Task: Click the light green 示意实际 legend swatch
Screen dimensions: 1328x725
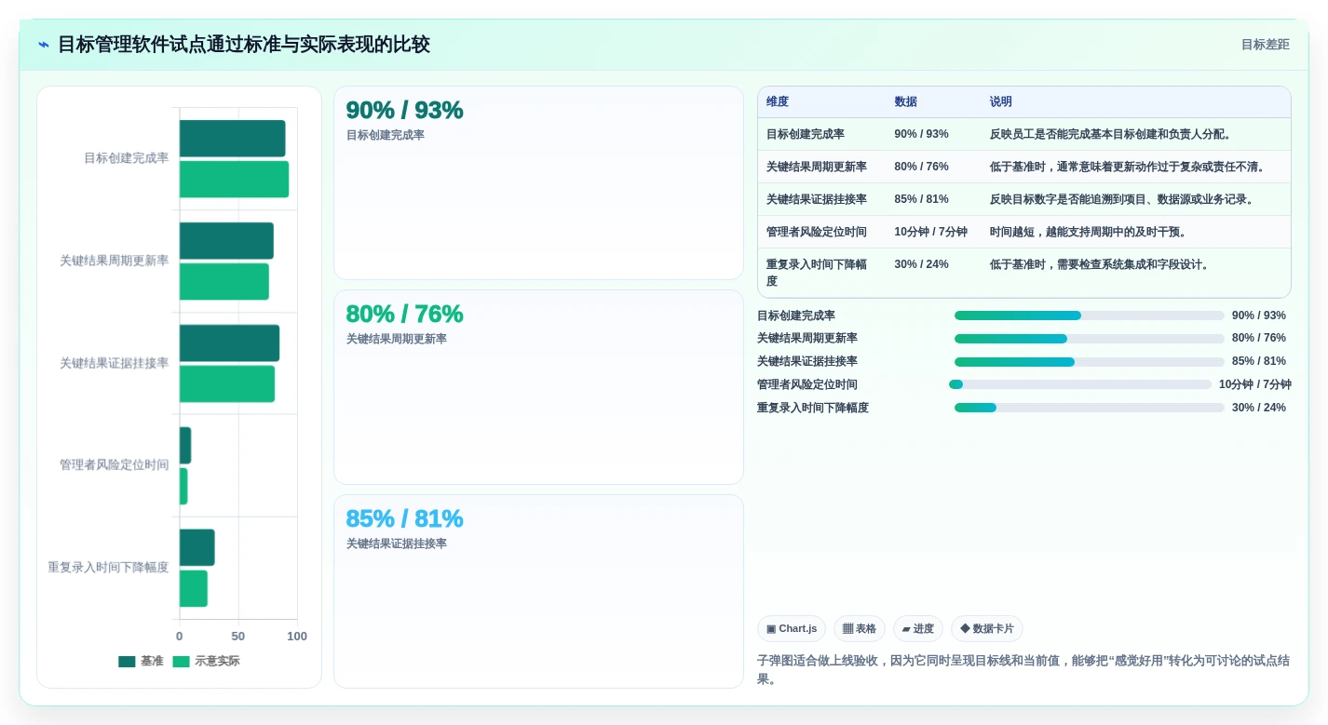Action: pos(181,662)
